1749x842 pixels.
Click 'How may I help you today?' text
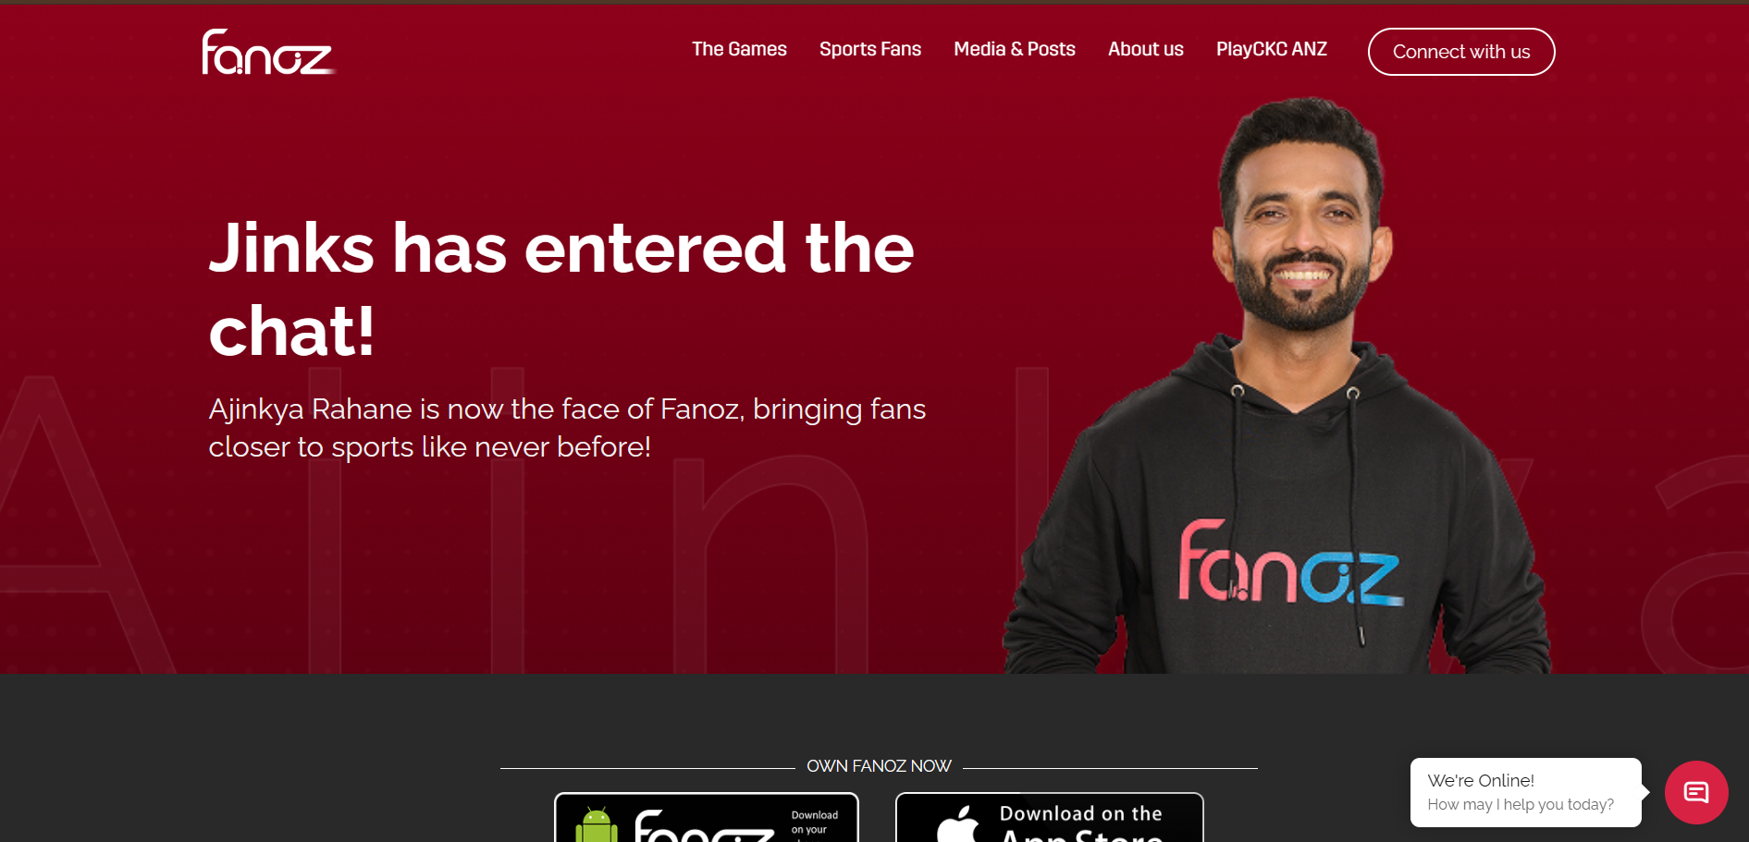[1521, 804]
